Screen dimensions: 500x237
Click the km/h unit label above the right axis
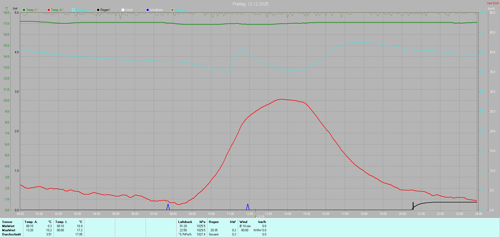point(491,9)
